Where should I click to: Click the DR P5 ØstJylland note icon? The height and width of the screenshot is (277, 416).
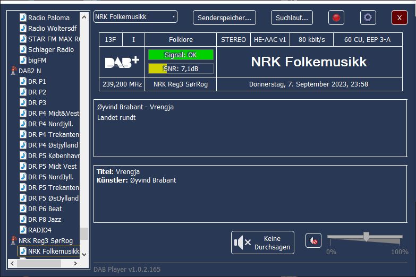(23, 198)
